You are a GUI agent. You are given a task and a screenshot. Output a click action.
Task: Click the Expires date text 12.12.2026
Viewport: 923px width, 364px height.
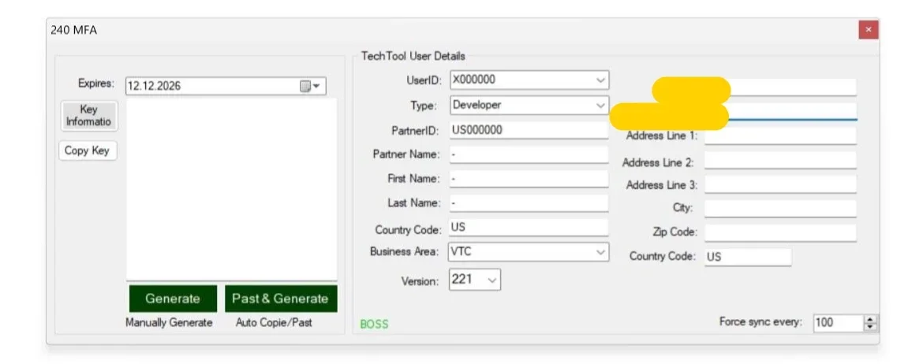point(155,87)
